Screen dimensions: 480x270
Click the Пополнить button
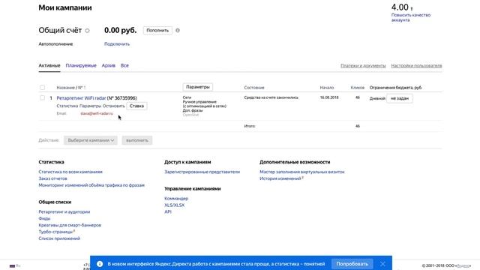(x=157, y=30)
